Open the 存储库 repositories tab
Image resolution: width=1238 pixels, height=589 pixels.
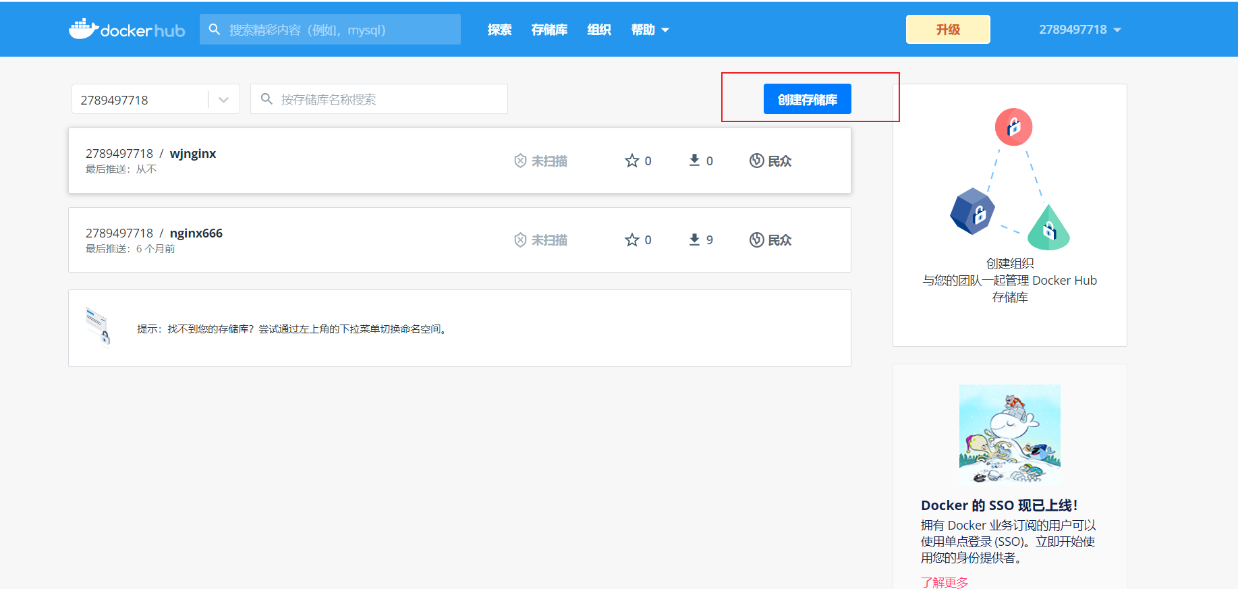point(549,30)
